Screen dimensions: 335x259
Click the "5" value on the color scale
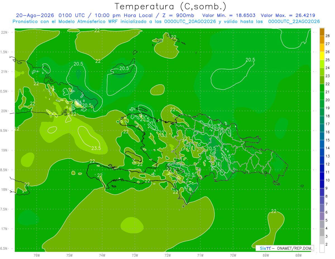click(327, 220)
